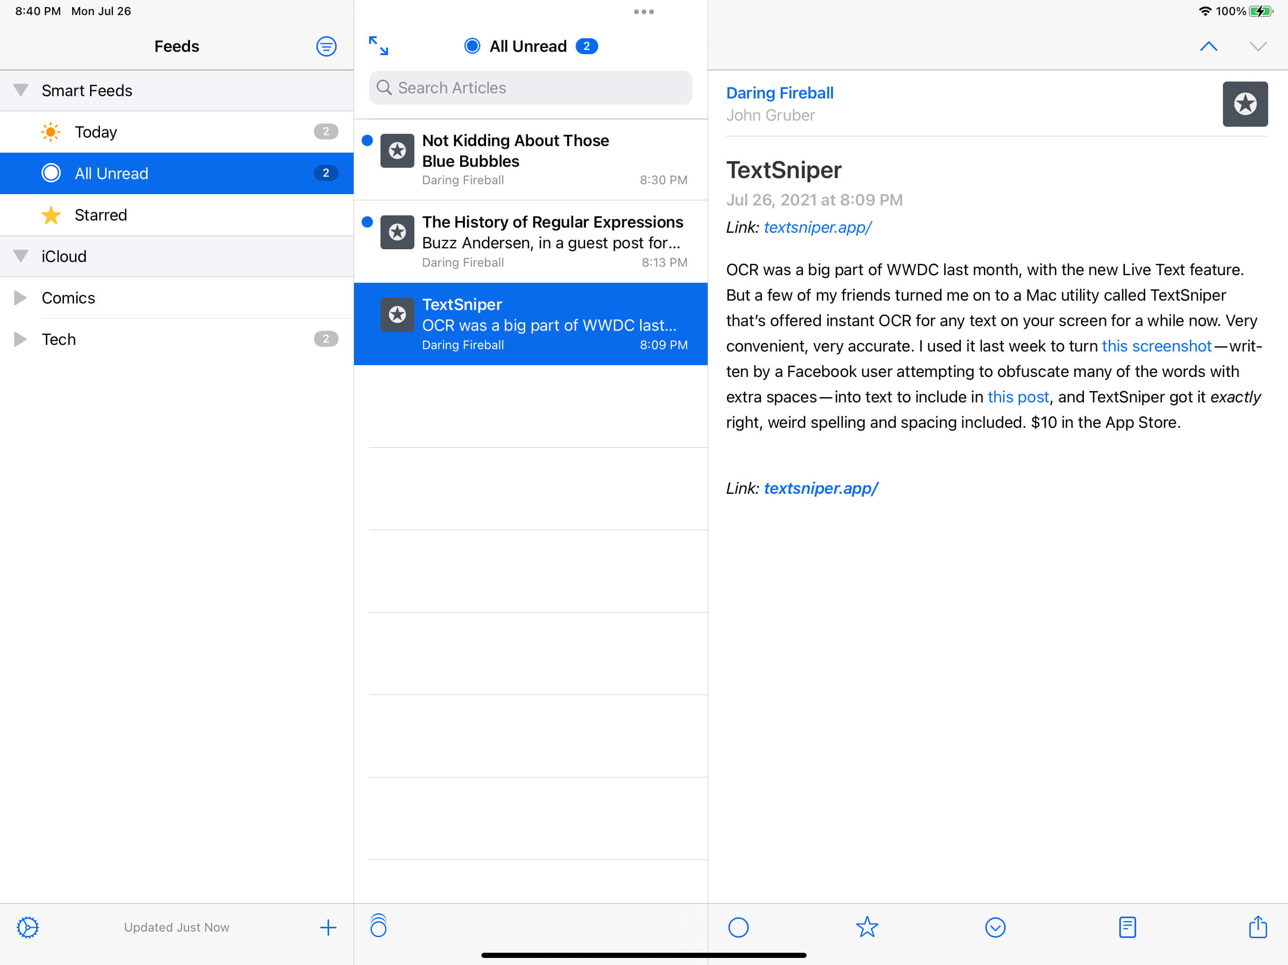This screenshot has width=1288, height=965.
Task: Star the TextSniper article
Action: (x=867, y=926)
